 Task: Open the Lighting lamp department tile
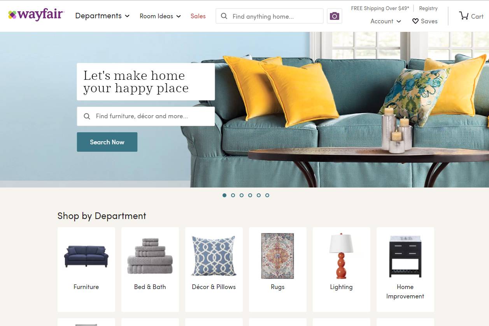342,270
